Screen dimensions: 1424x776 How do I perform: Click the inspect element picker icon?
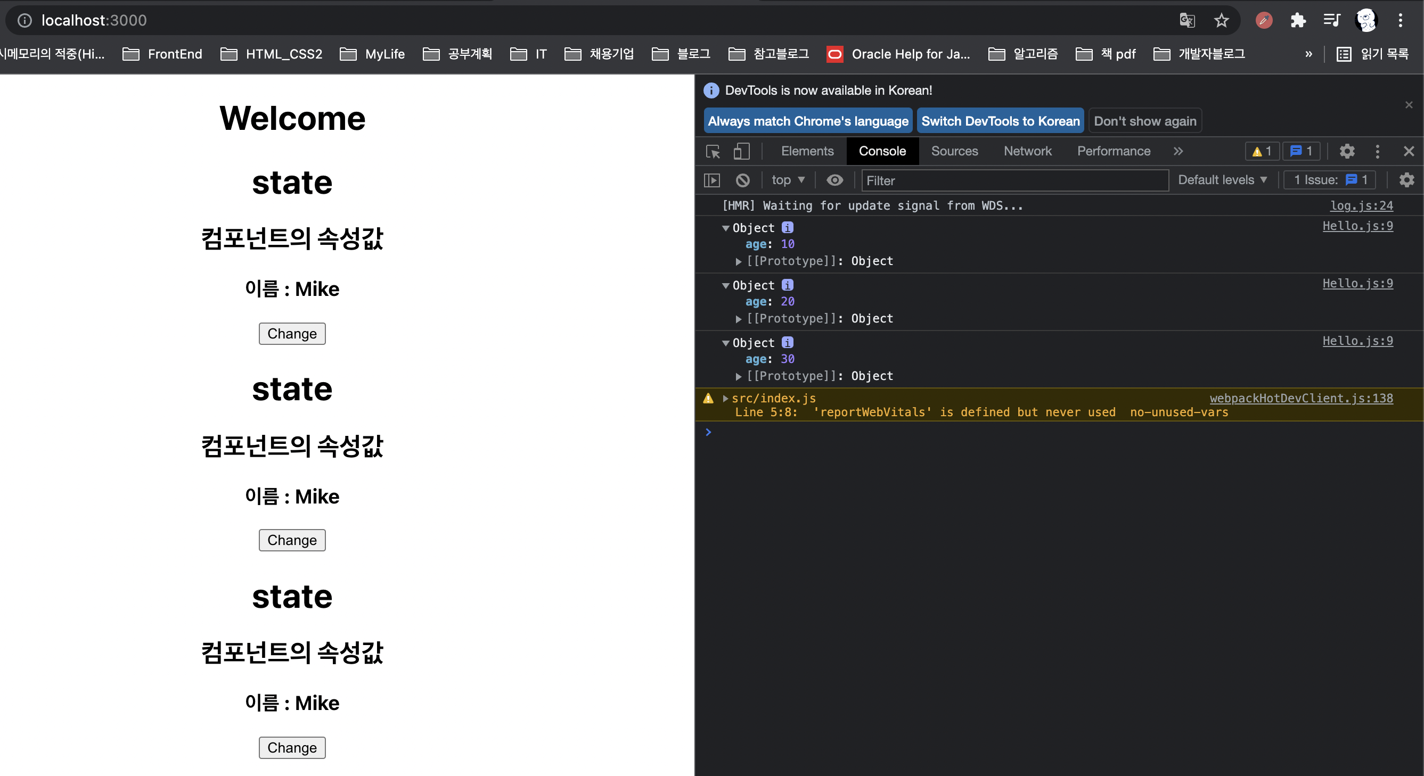tap(713, 151)
